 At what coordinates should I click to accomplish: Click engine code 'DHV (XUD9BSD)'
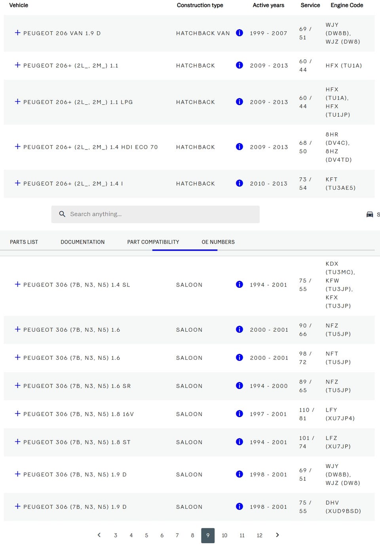point(343,506)
